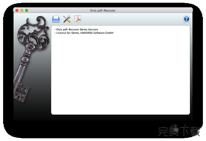Maximize window using the green button
206x141 pixels.
coord(27,10)
